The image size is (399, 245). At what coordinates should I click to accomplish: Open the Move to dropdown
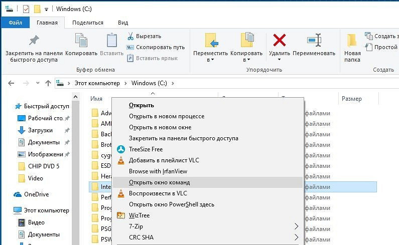(212, 60)
